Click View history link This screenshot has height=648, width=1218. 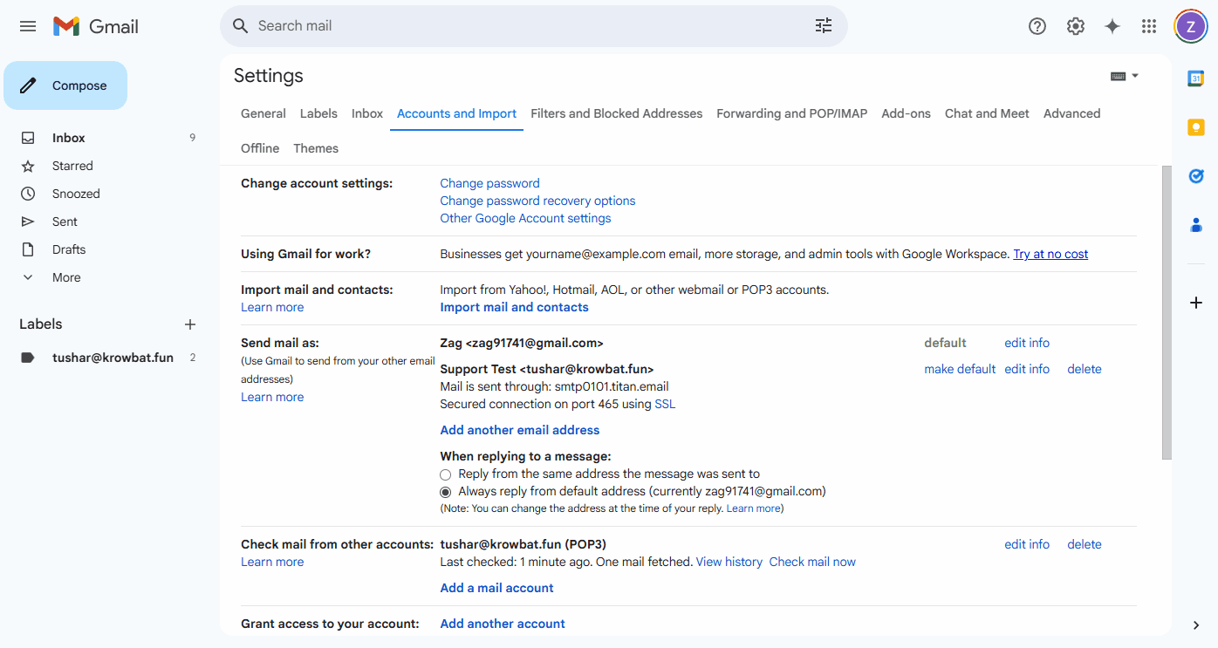coord(729,562)
